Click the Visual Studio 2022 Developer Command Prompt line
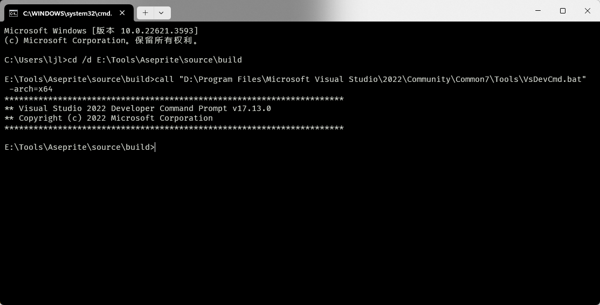 pyautogui.click(x=137, y=108)
